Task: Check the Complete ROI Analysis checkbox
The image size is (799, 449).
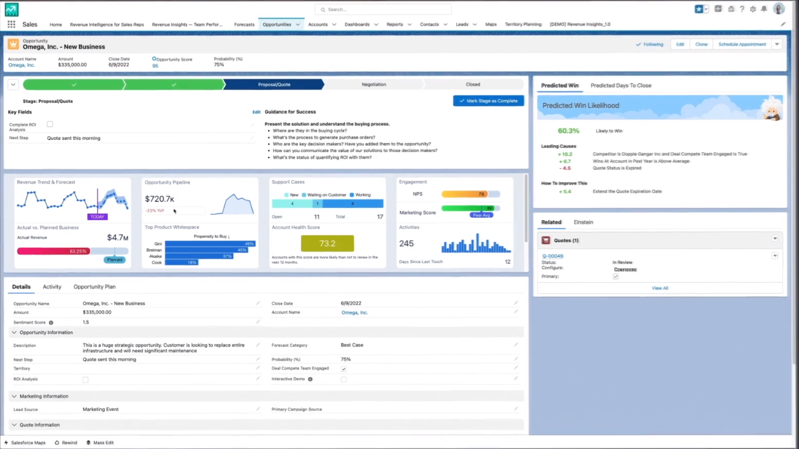Action: click(x=50, y=125)
